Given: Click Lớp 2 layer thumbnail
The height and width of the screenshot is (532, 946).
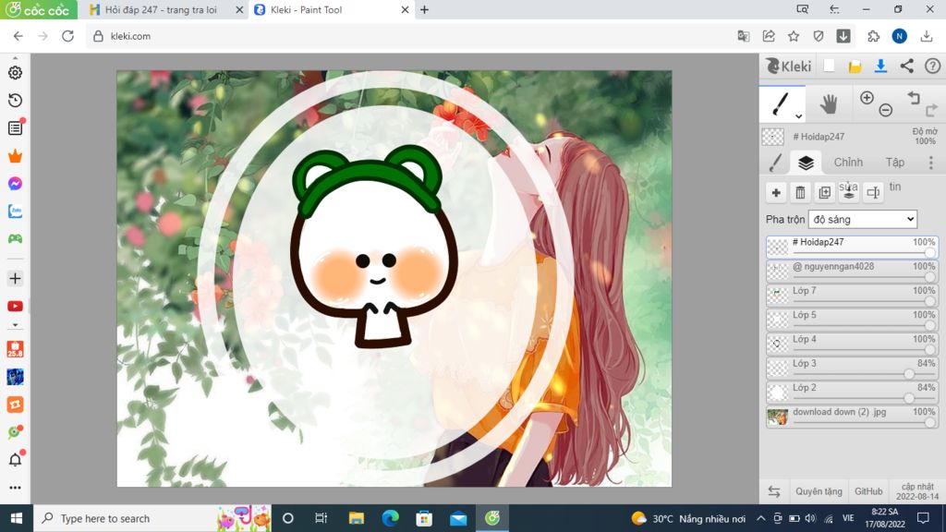Looking at the screenshot, I should click(778, 393).
